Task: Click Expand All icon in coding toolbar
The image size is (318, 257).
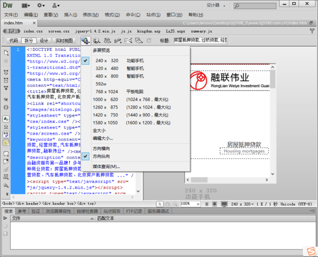Action: pos(6,87)
